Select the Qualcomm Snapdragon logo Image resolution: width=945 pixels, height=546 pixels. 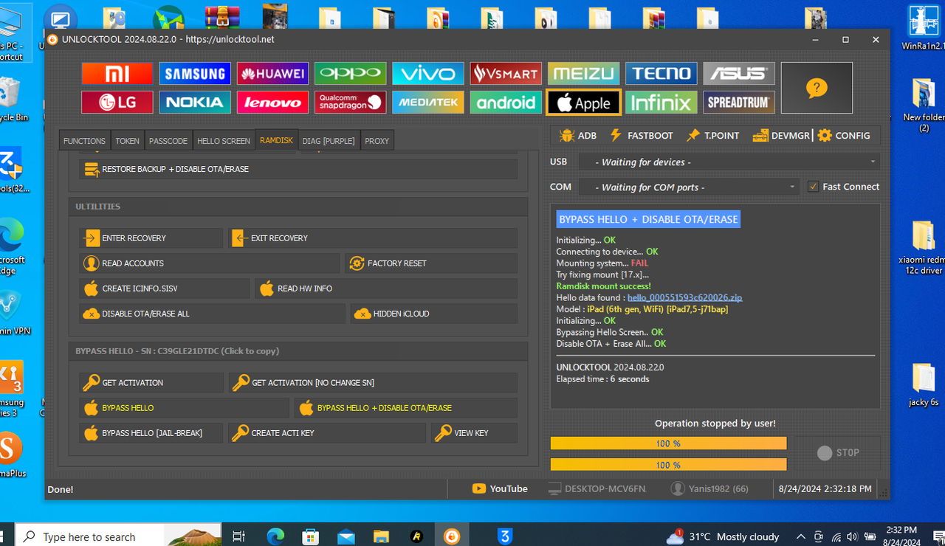(x=351, y=103)
